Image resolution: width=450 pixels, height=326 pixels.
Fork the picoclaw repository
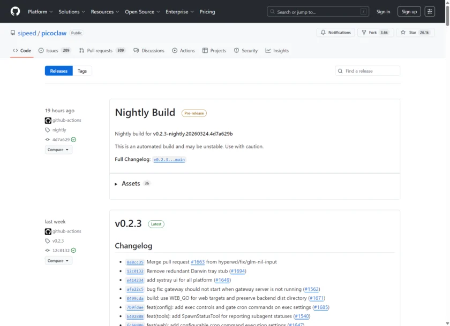(373, 33)
